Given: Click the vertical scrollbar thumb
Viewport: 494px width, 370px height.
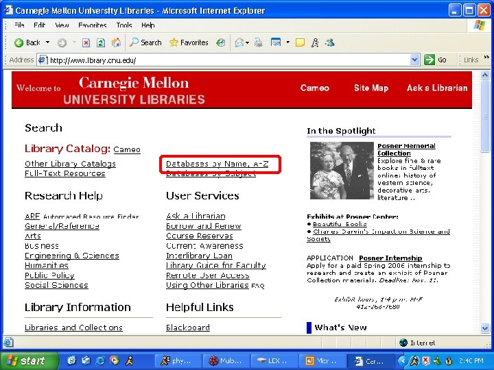Looking at the screenshot, I should coord(485,116).
